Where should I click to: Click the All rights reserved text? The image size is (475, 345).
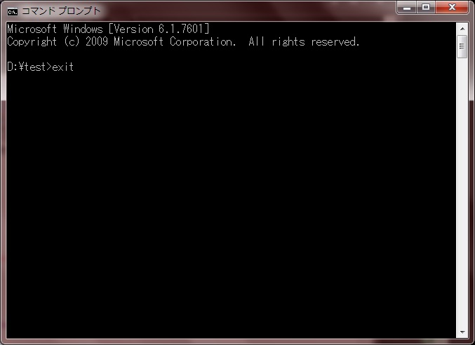tap(304, 42)
